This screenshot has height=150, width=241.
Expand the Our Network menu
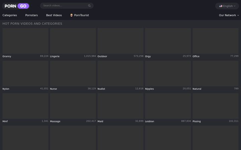pos(229,15)
